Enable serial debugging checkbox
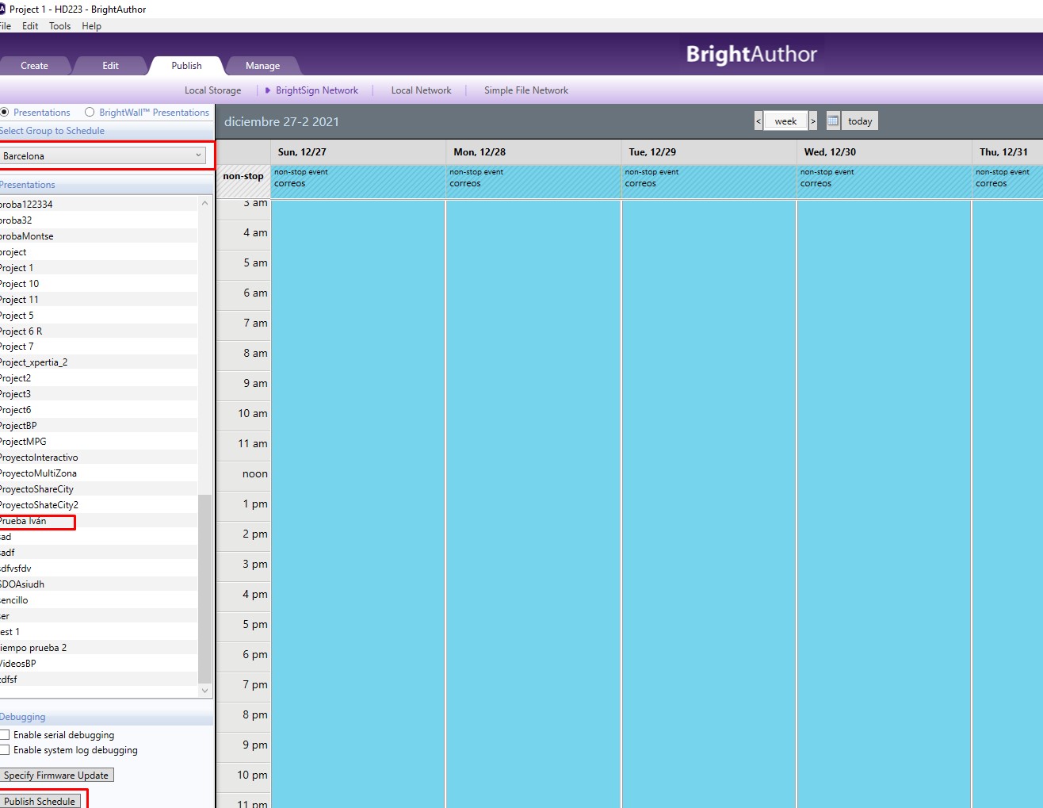Viewport: 1043px width, 808px height. [x=4, y=735]
